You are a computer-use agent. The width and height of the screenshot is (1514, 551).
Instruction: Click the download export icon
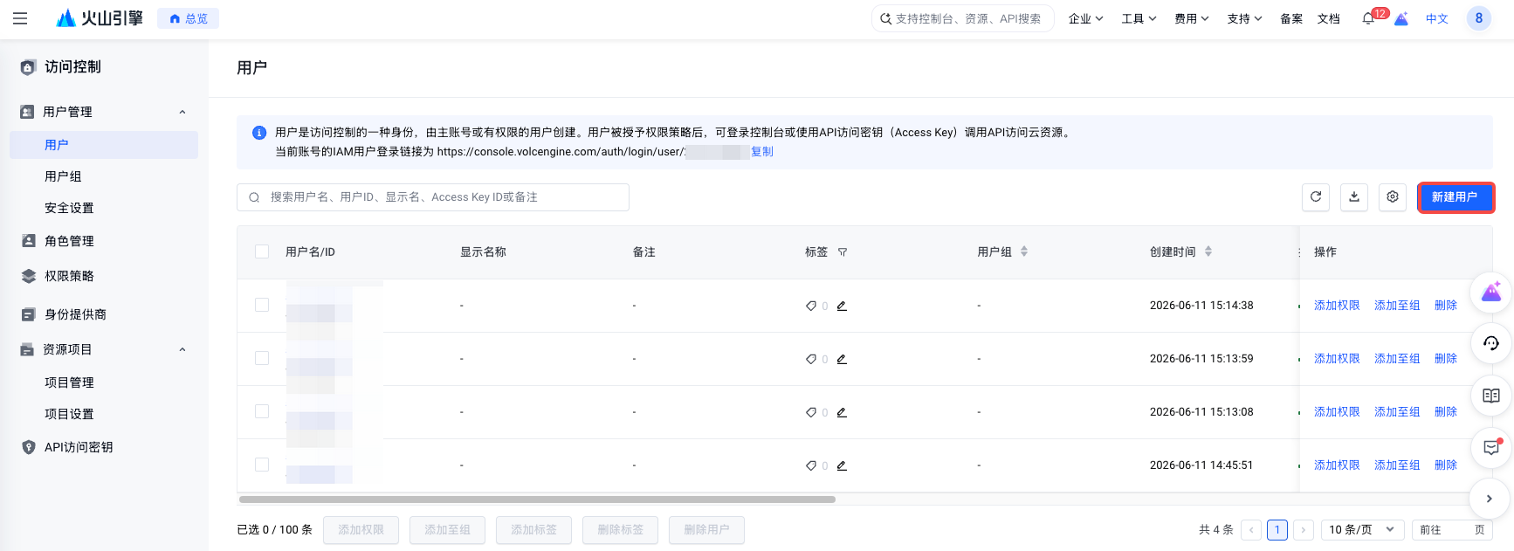tap(1354, 197)
